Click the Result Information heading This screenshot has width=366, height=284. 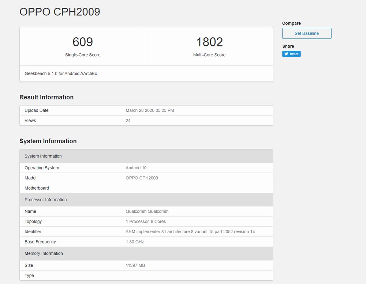click(x=46, y=97)
